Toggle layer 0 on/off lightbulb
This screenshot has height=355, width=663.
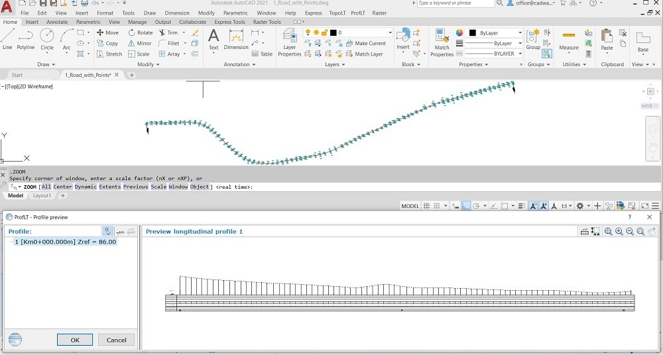tap(308, 32)
